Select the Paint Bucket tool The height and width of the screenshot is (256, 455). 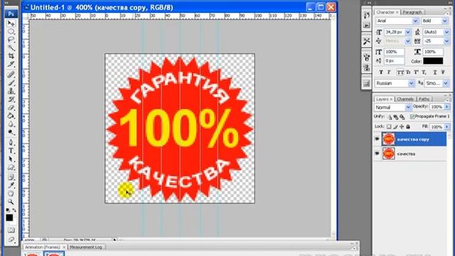[x=11, y=116]
